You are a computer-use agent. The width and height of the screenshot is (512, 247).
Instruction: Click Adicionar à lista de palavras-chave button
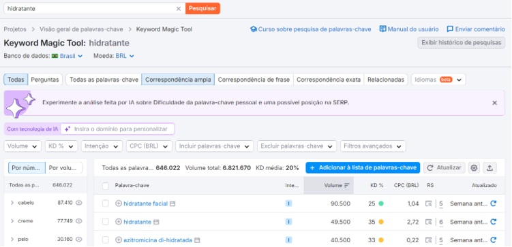click(363, 168)
